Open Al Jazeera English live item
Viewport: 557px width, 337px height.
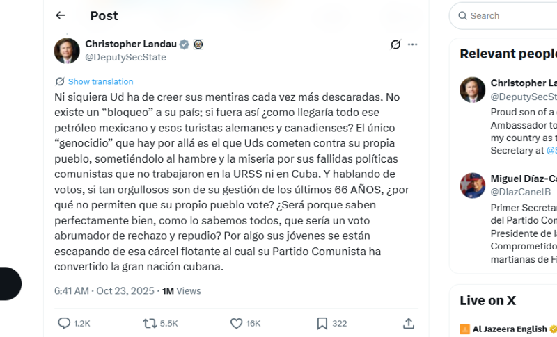click(508, 329)
